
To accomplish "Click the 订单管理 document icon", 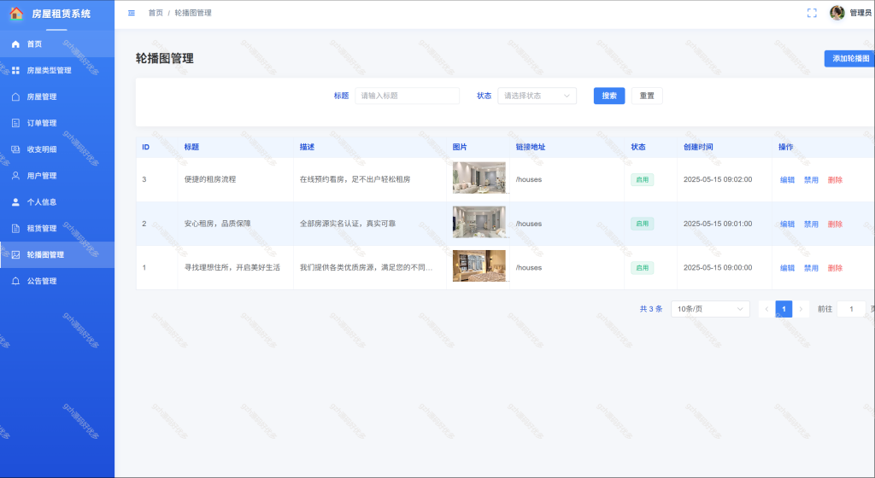I will pyautogui.click(x=15, y=123).
